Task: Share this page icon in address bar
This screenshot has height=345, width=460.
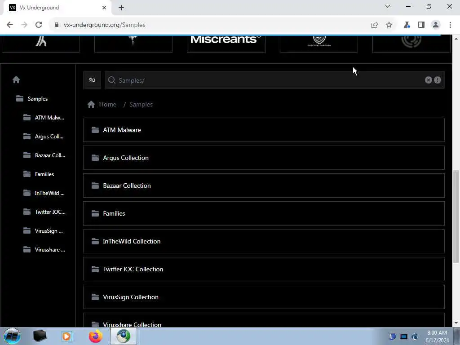Action: tap(374, 25)
